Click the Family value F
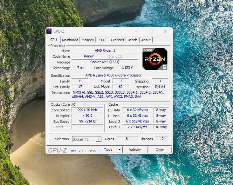Screen dimensions: 233x185 [x=80, y=81]
